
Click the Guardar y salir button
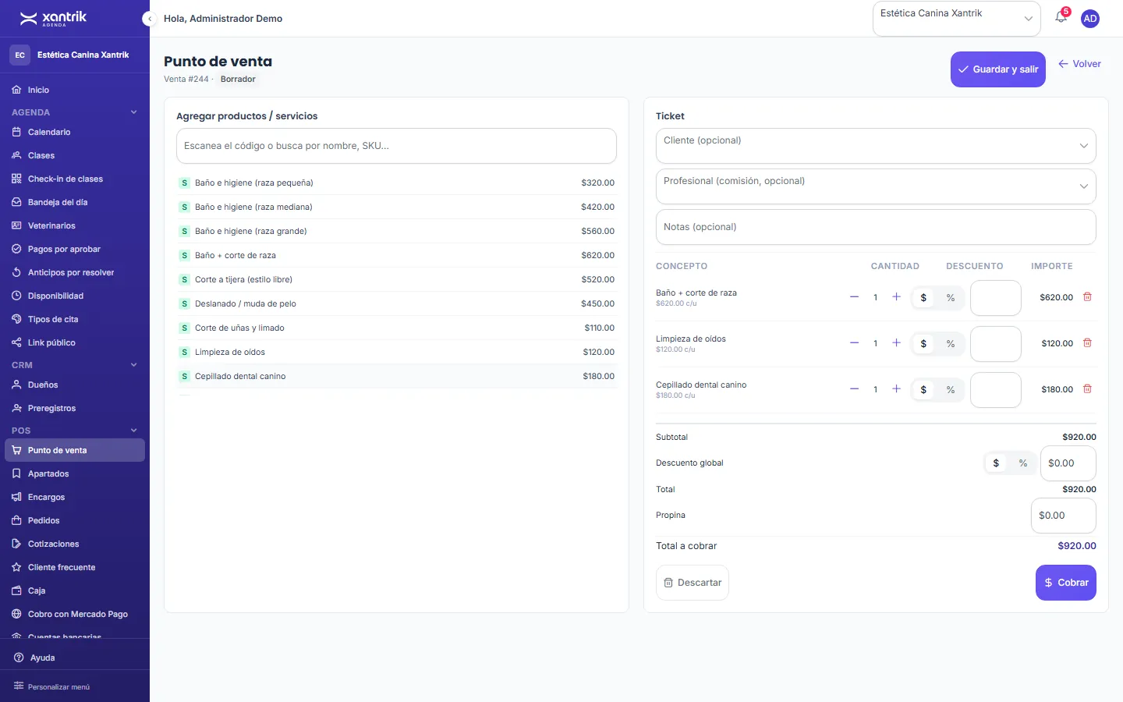998,69
